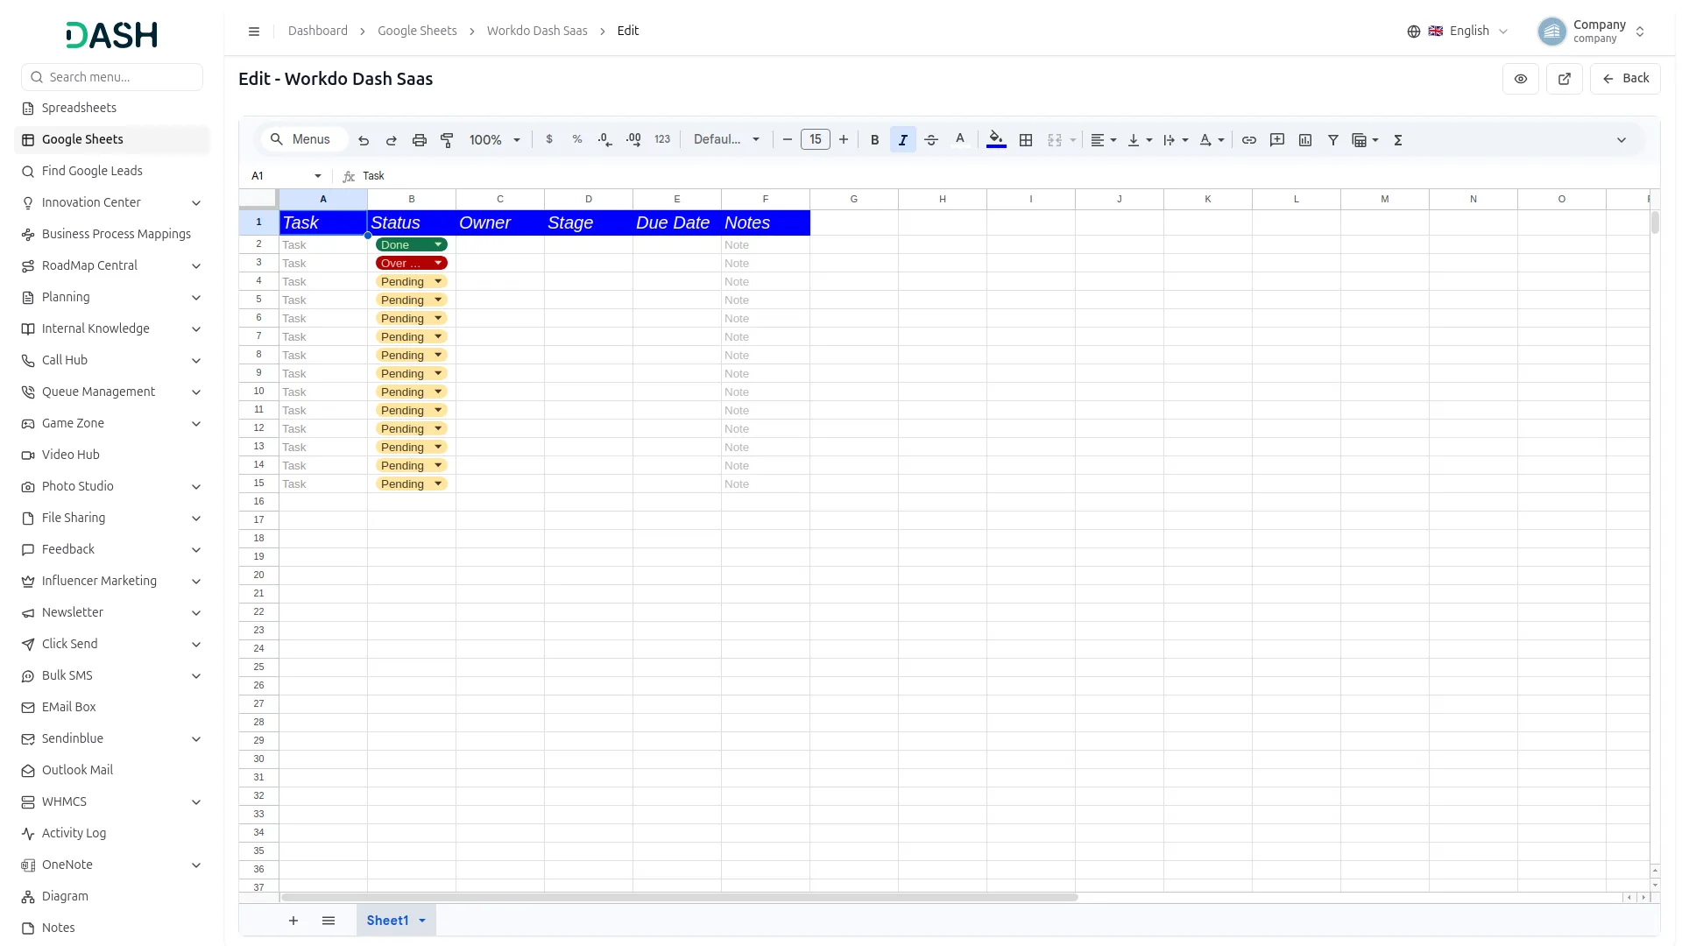
Task: Open the Sheet1 tab
Action: click(x=396, y=921)
